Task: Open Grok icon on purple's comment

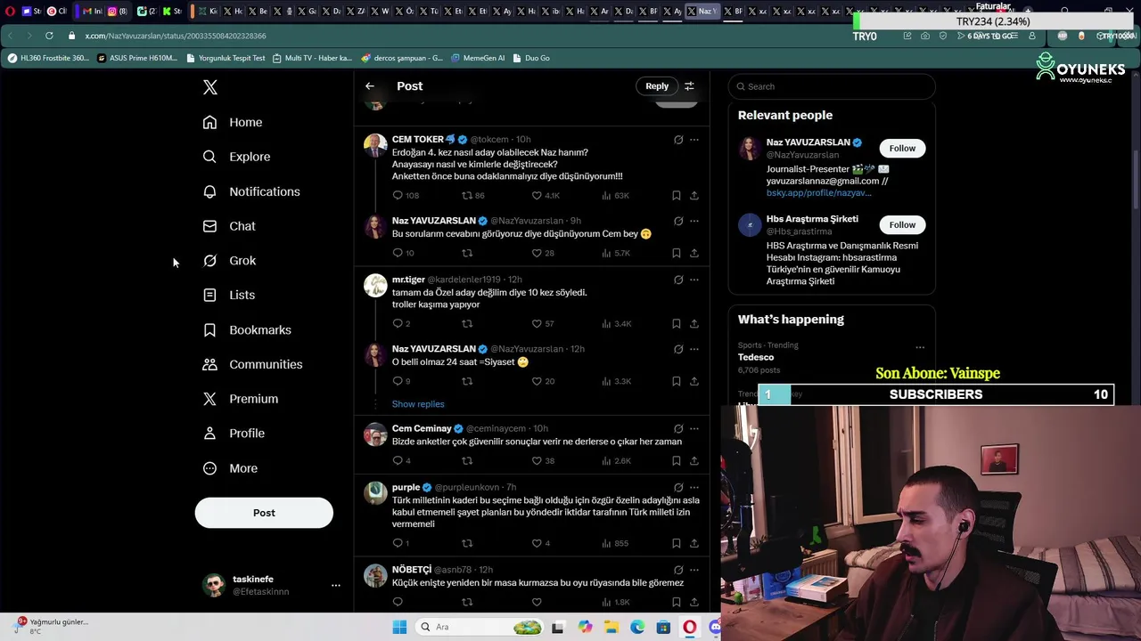Action: [x=678, y=488]
